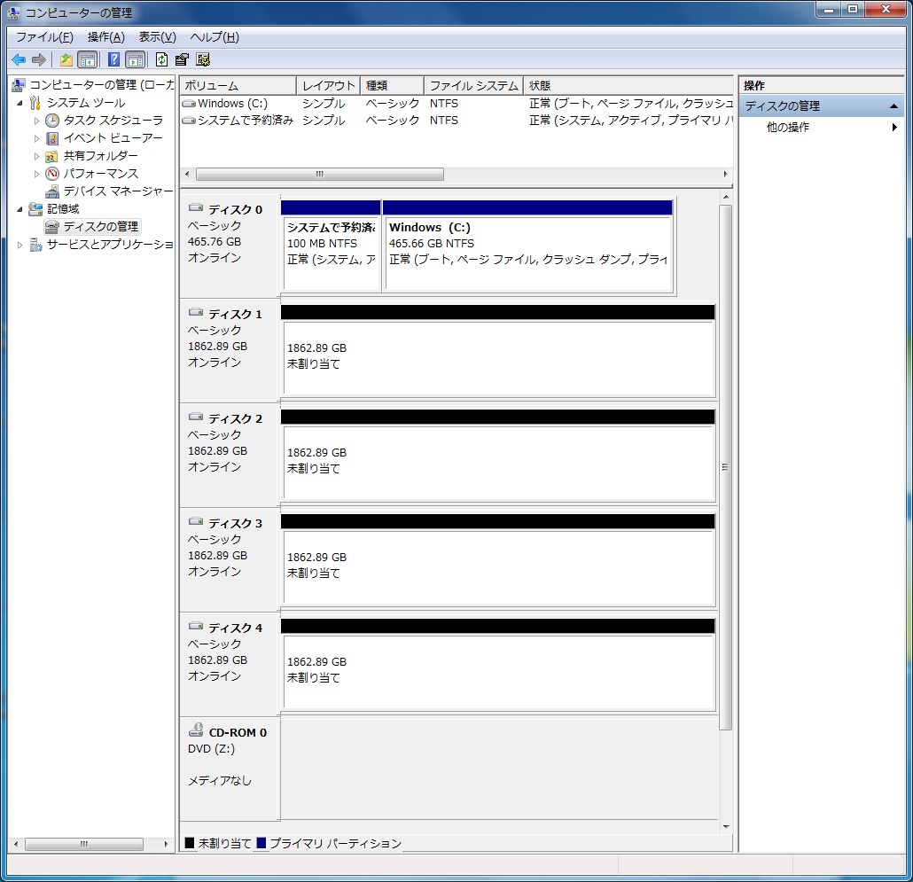Screen dimensions: 913x882
Task: Select the ディスクの管理 tree node
Action: 100,227
